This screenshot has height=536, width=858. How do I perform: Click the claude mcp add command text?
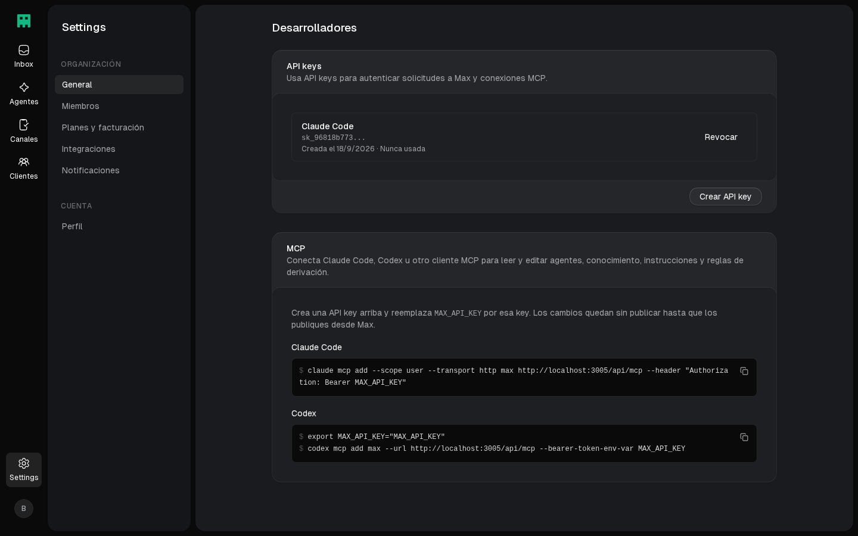(514, 377)
